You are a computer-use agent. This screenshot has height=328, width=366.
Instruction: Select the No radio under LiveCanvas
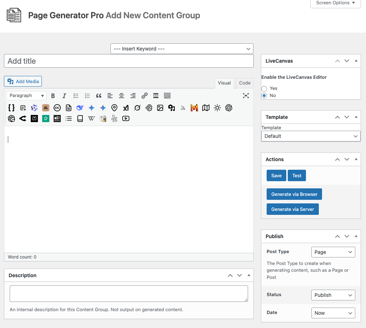click(264, 95)
